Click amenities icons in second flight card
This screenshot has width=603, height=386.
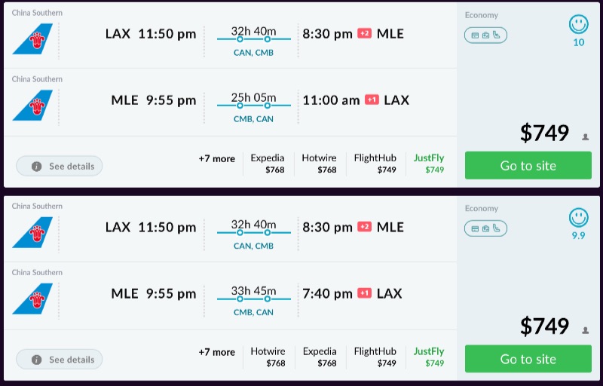pyautogui.click(x=485, y=228)
